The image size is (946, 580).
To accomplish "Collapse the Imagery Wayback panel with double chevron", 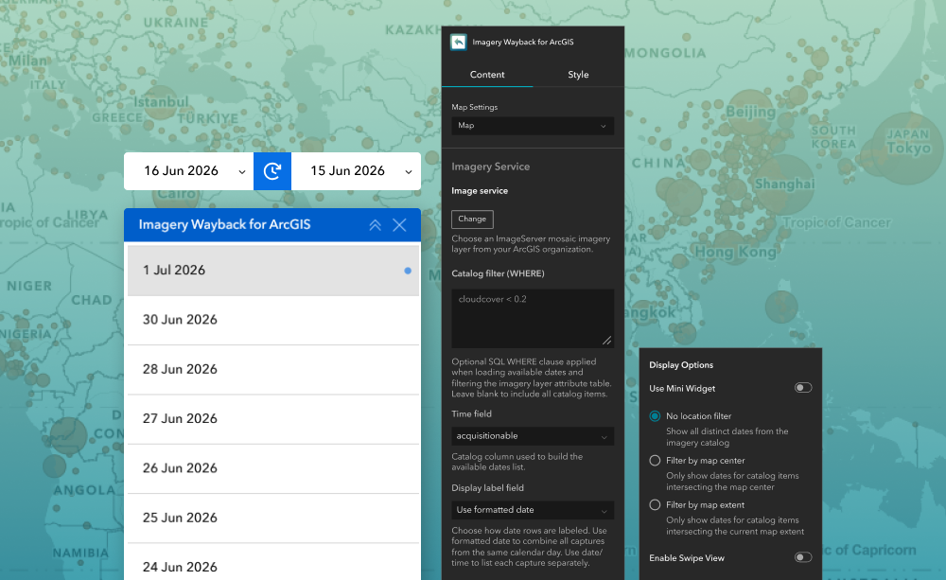I will (x=375, y=225).
